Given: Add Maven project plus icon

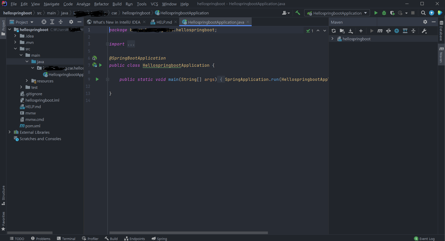Looking at the screenshot, I should click(361, 31).
